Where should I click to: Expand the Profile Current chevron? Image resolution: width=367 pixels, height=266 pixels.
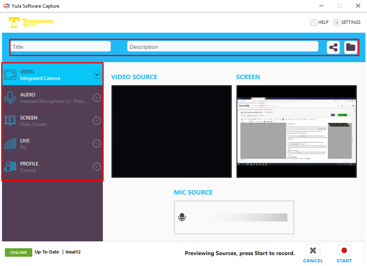[x=96, y=167]
